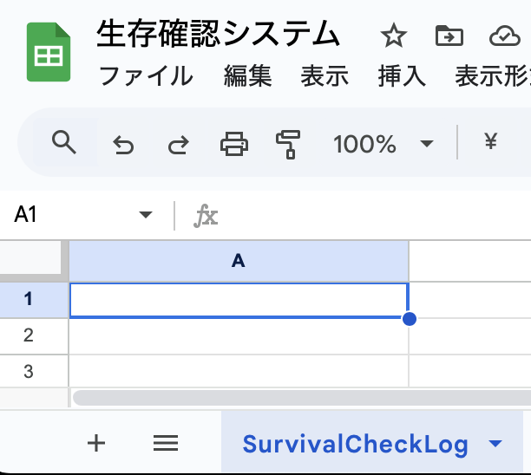Open the 挿入 menu

tap(402, 76)
